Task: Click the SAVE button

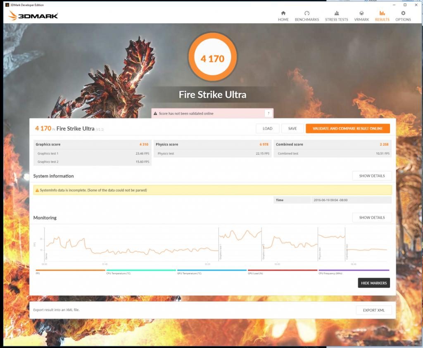Action: pyautogui.click(x=292, y=129)
